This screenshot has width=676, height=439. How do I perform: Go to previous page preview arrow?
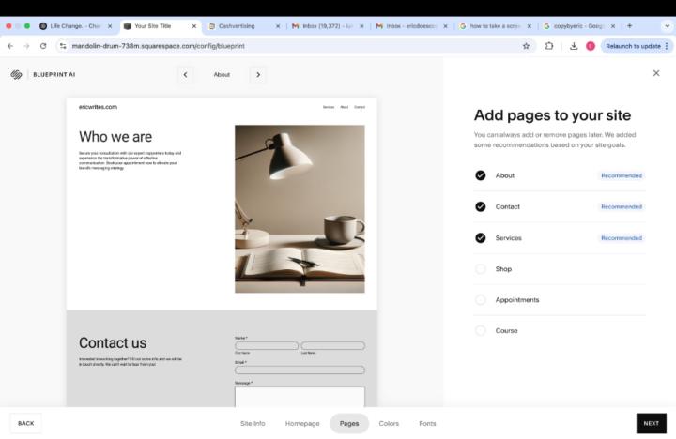(x=186, y=75)
